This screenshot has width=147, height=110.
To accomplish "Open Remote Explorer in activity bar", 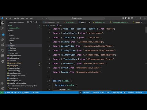I will pos(3,50).
